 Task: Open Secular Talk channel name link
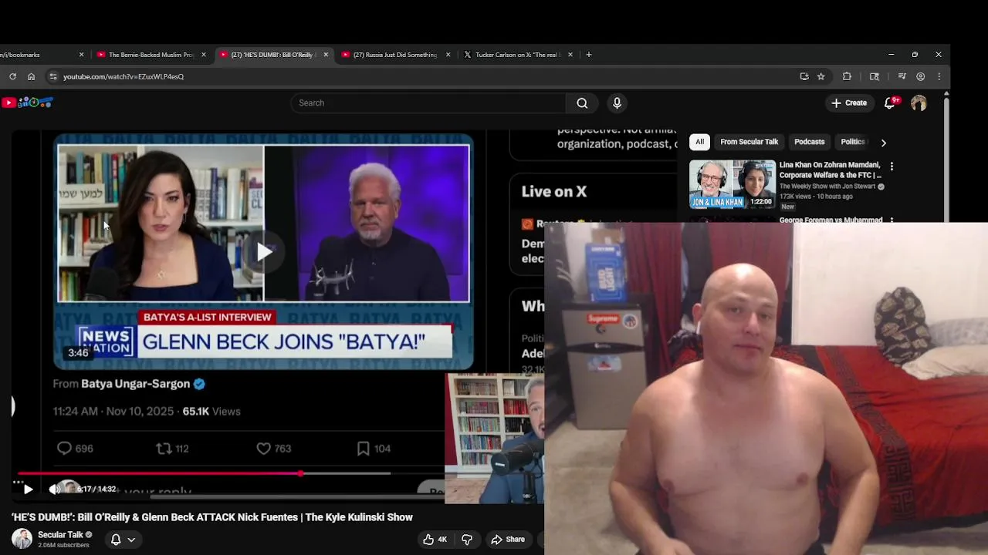tap(60, 535)
